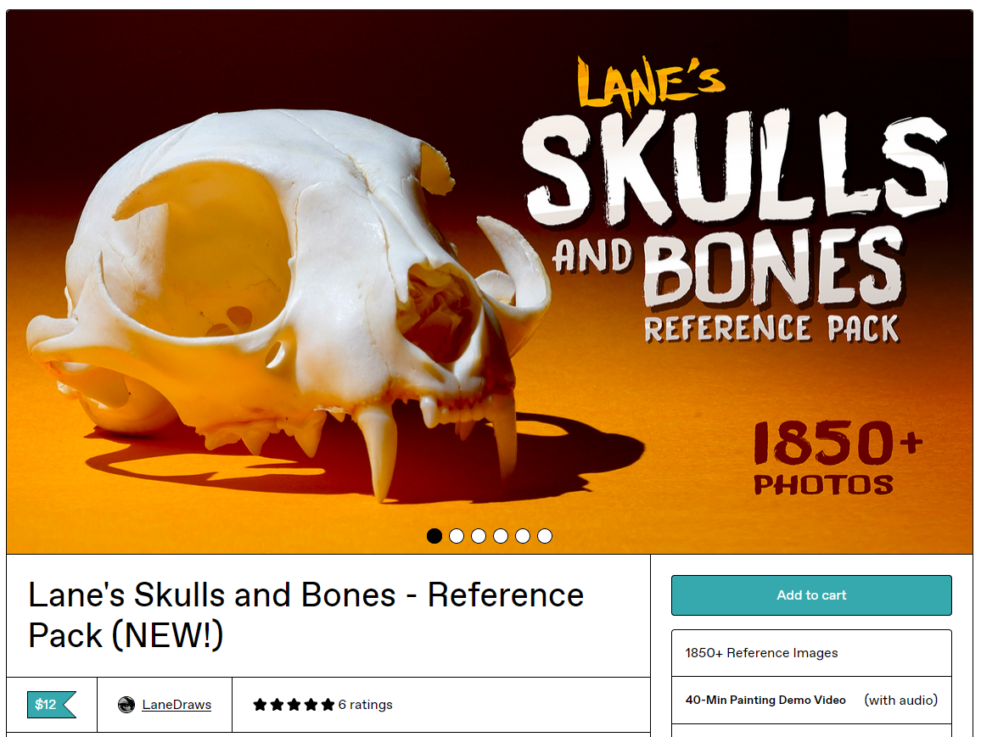This screenshot has width=981, height=737.
Task: Open the LaneDraws creator profile link
Action: click(177, 705)
